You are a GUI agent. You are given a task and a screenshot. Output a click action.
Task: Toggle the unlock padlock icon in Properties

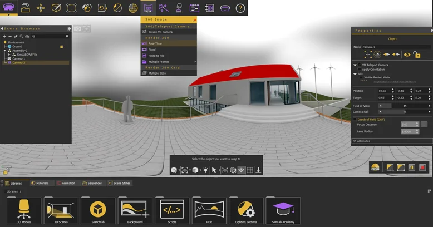417,55
